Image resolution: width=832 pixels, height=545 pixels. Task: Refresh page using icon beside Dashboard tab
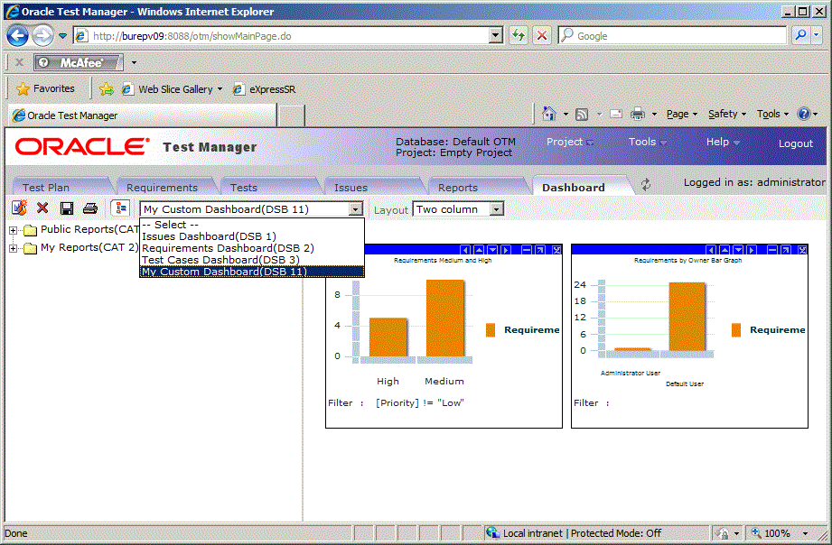point(646,185)
